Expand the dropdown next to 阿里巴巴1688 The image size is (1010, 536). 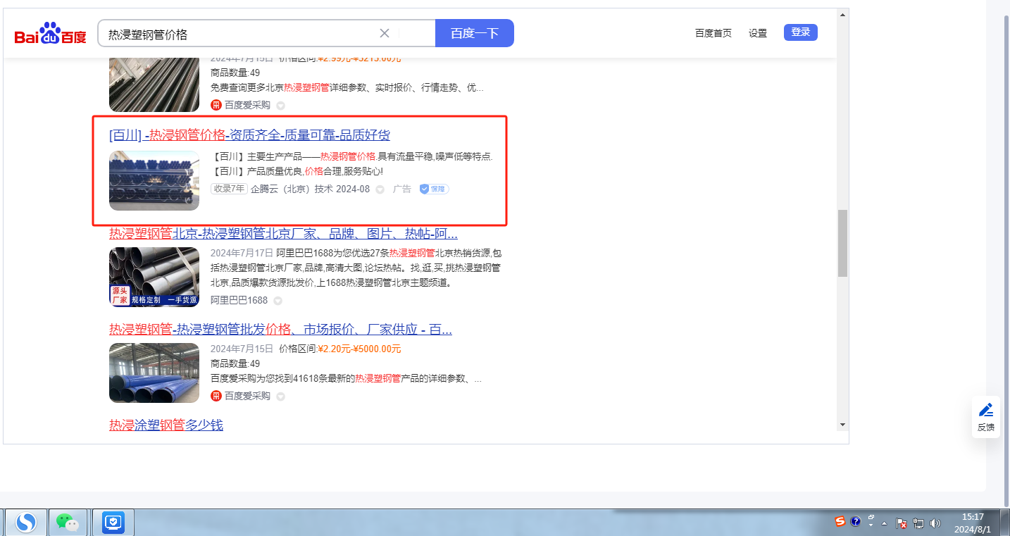tap(278, 301)
